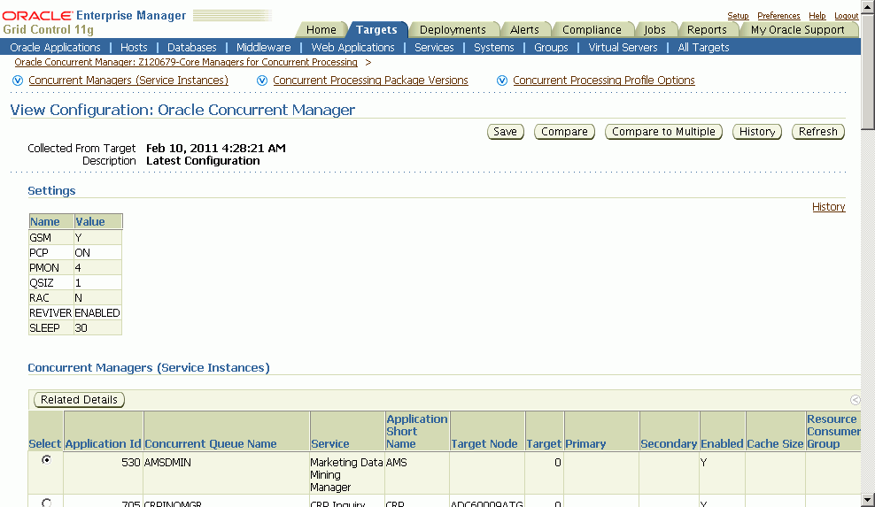The height and width of the screenshot is (507, 875).
Task: Click the page scrollbar up arrow
Action: 868,7
